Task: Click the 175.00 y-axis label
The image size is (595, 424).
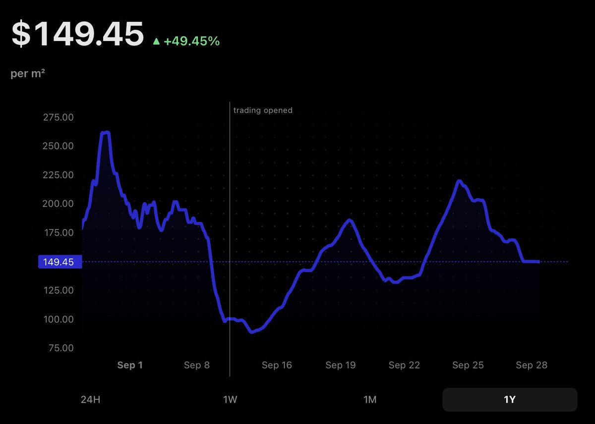Action: coord(59,232)
